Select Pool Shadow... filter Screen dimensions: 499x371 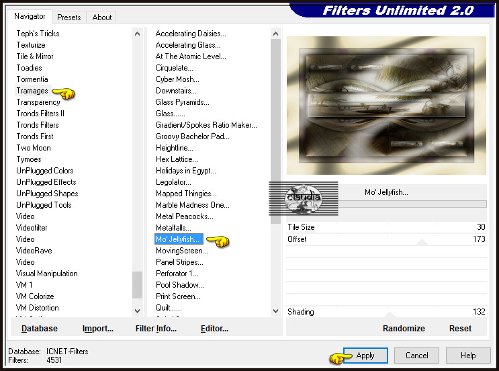[180, 285]
